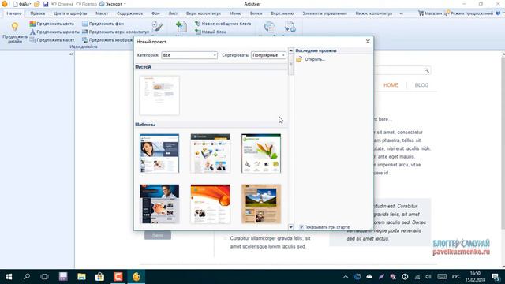Click Режим предложений button
This screenshot has height=284, width=505.
[469, 13]
